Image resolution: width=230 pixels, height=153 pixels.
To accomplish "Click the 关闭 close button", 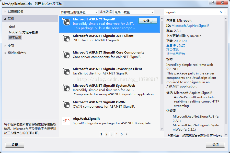I will click(x=215, y=145).
